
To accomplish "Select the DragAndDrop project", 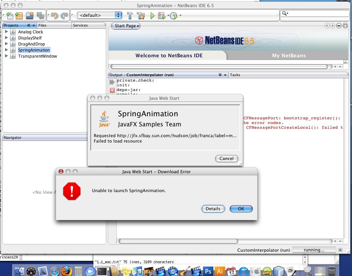I will coord(31,44).
